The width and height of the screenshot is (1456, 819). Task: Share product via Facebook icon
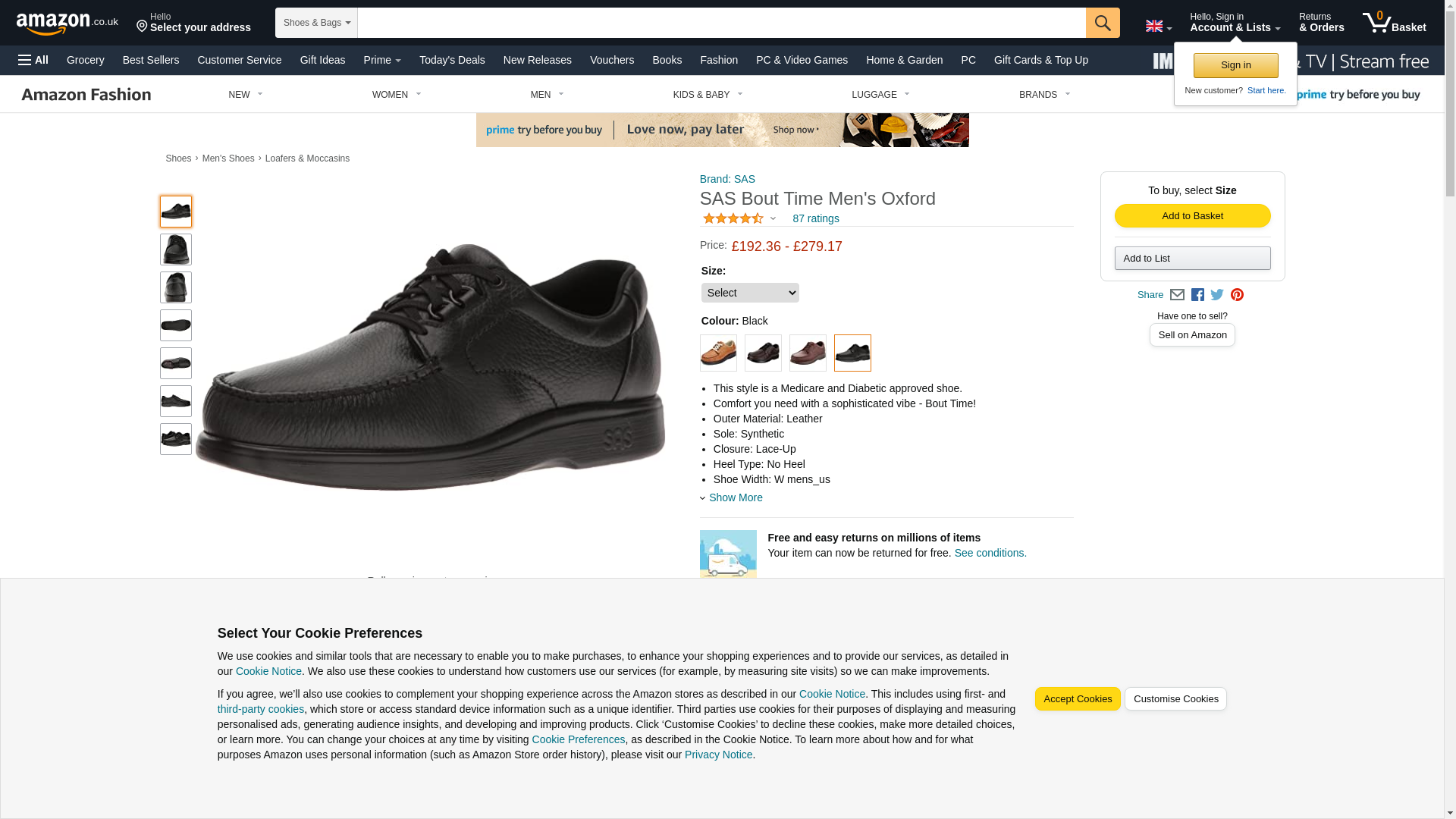tap(1197, 295)
